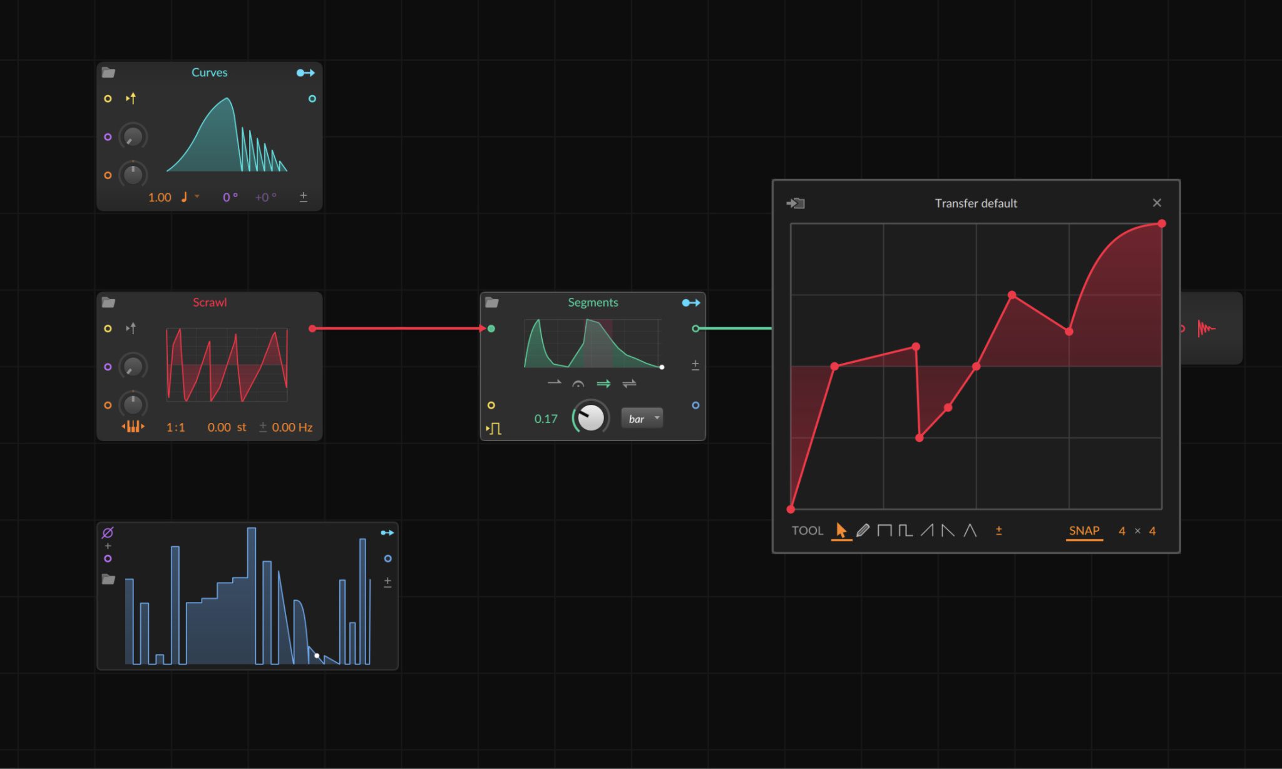
Task: Click a red breakpoint on the Transfer curve
Action: (x=835, y=366)
